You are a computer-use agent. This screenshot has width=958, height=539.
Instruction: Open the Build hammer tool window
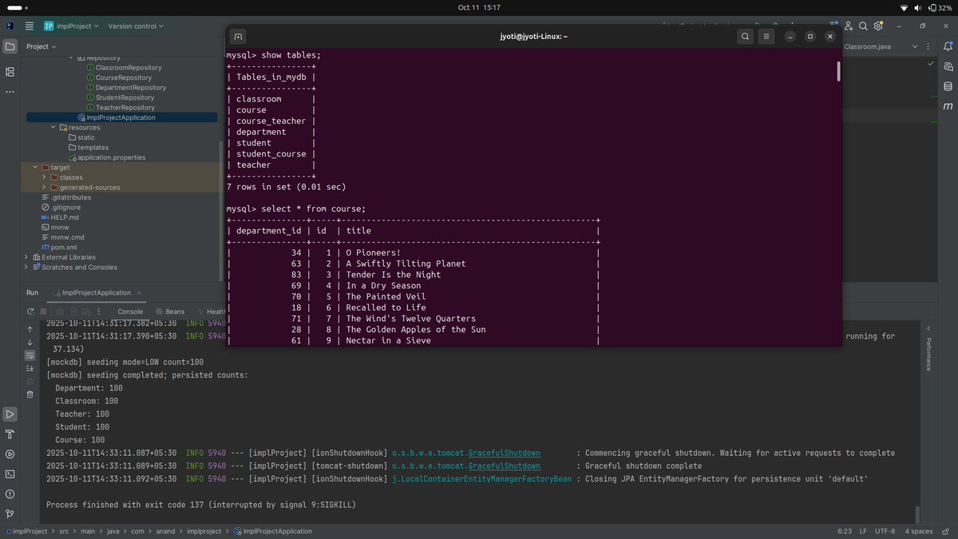[x=10, y=434]
